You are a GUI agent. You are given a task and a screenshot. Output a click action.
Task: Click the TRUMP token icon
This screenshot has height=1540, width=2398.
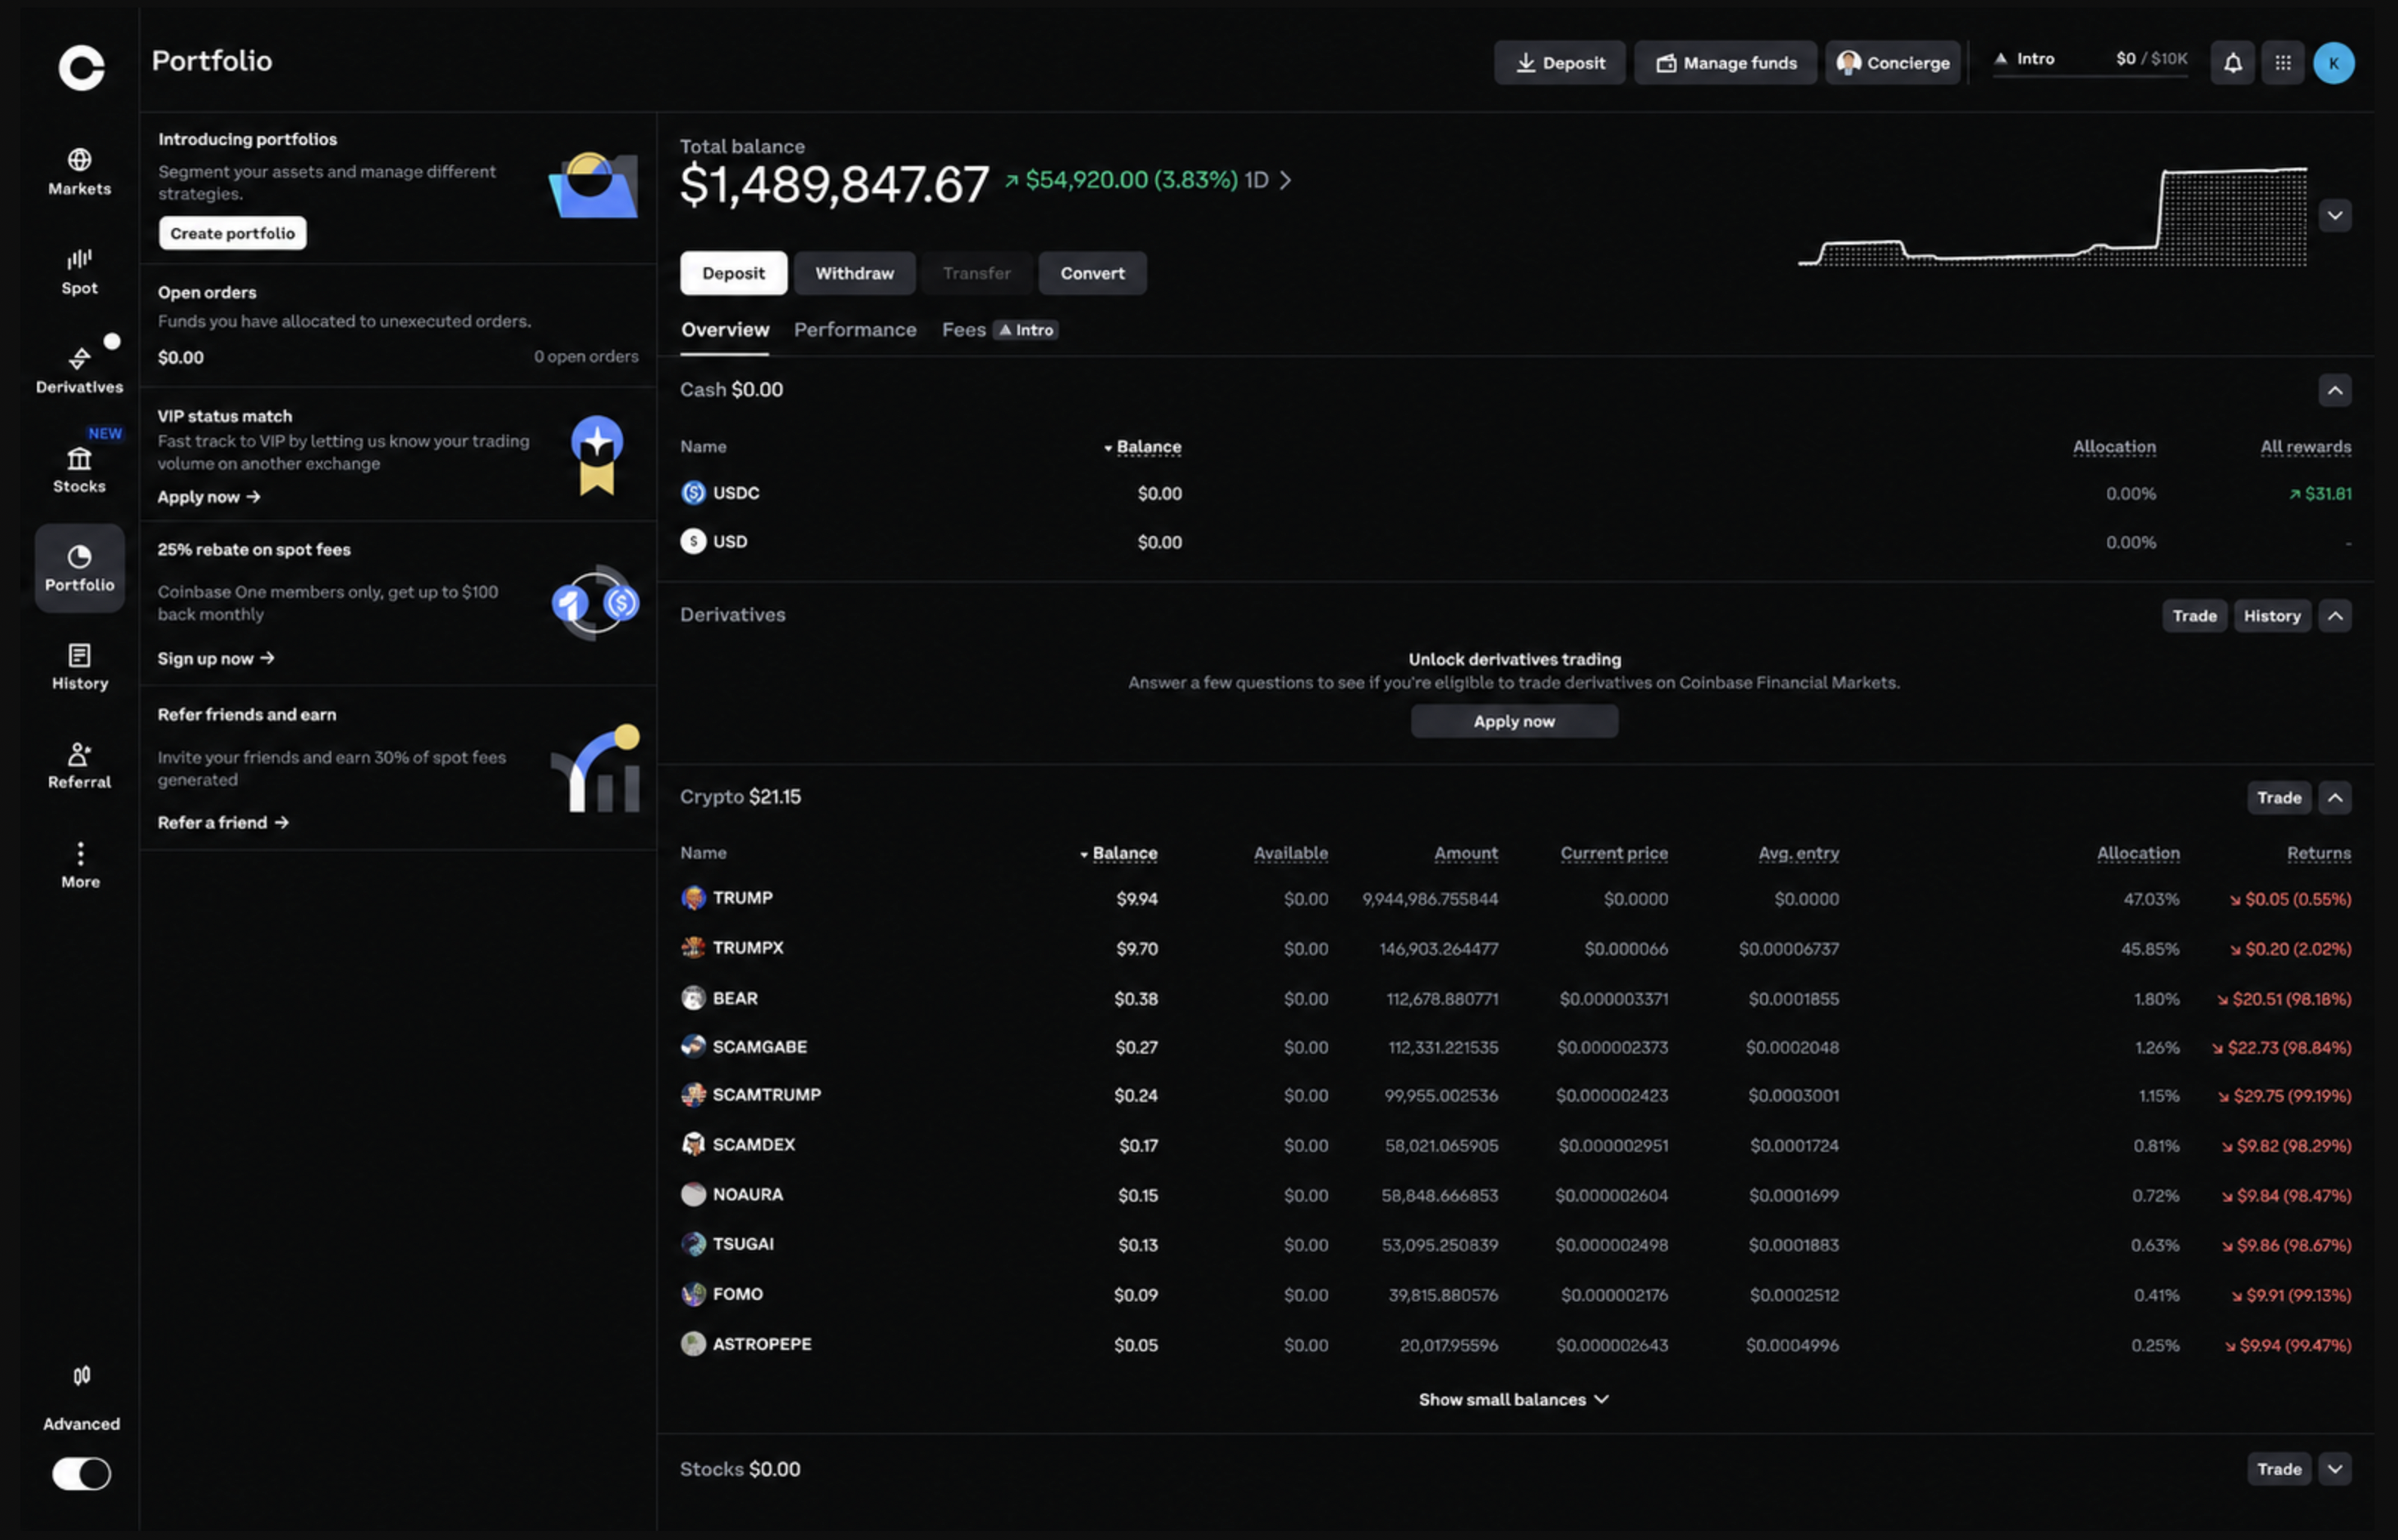[693, 898]
